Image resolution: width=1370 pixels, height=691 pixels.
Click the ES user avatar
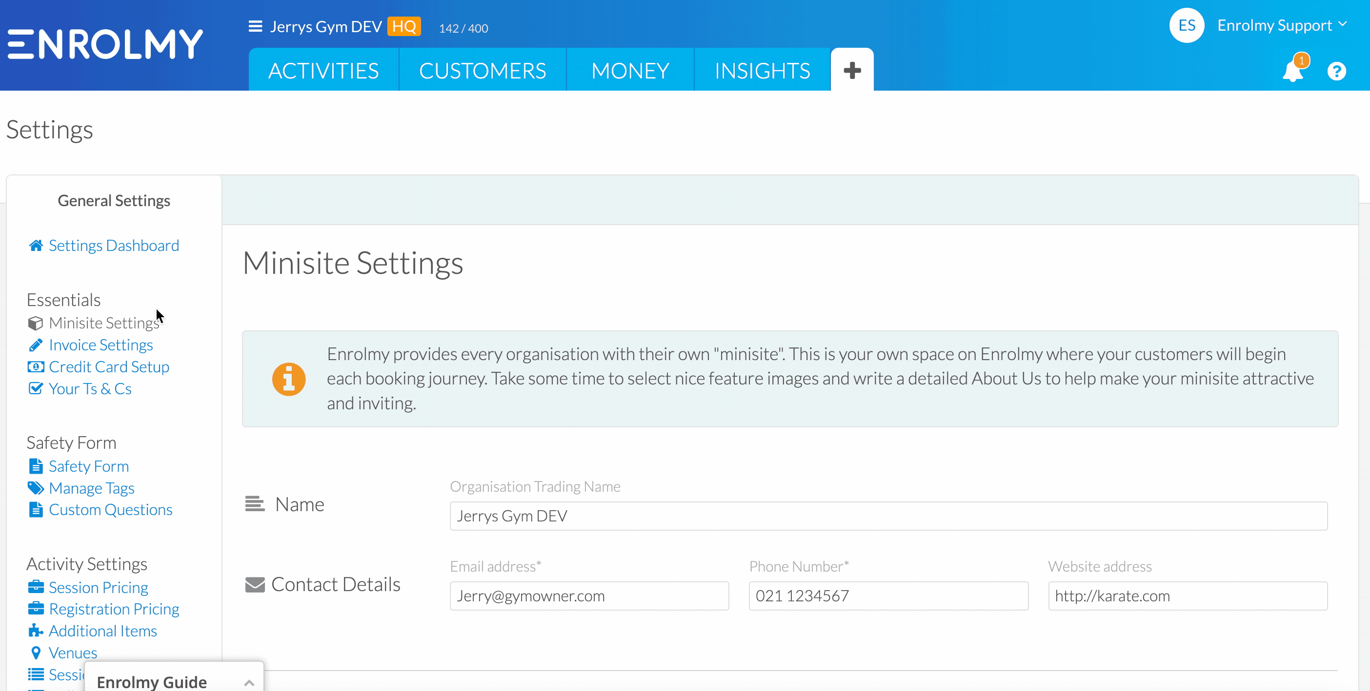(x=1187, y=25)
